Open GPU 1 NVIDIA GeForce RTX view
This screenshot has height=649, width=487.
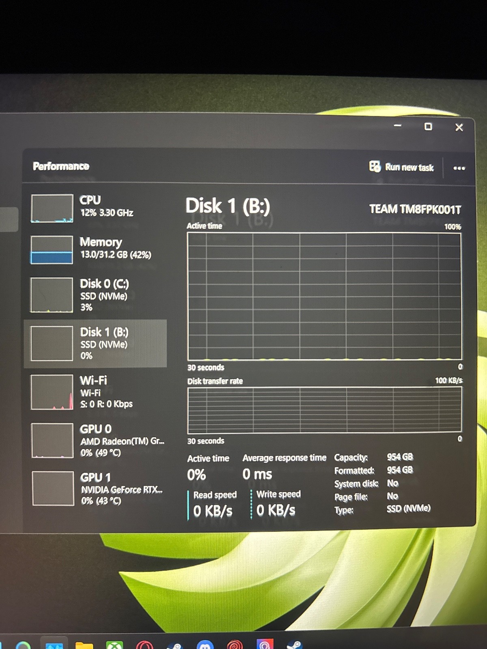[95, 488]
